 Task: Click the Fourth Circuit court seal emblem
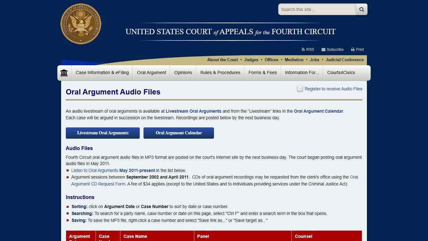click(x=81, y=24)
